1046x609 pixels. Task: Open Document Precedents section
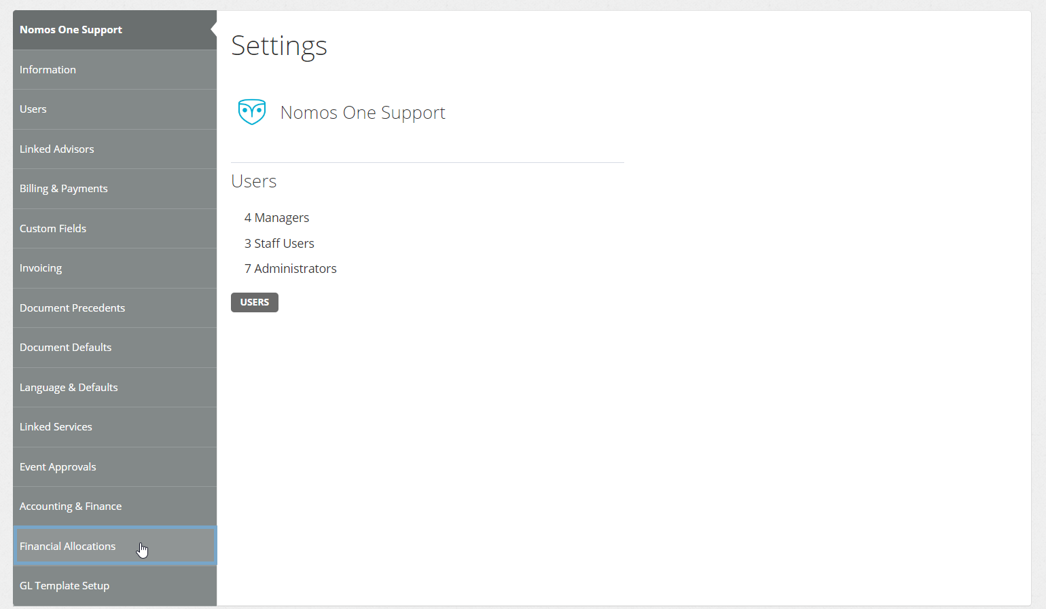(115, 308)
